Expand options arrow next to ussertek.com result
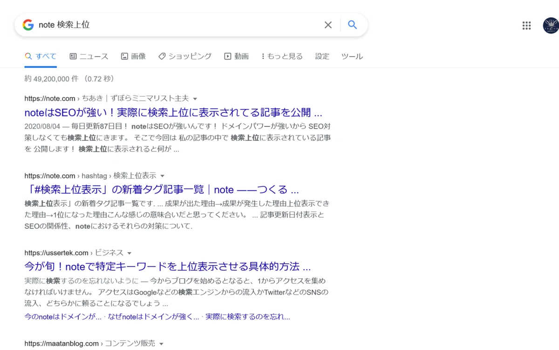This screenshot has width=559, height=350. click(130, 253)
